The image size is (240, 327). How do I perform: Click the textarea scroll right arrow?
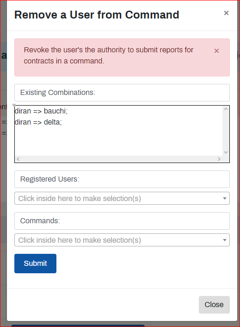219,159
